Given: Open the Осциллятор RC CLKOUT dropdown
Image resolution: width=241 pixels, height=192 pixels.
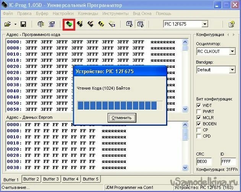Looking at the screenshot, I should 232,51.
